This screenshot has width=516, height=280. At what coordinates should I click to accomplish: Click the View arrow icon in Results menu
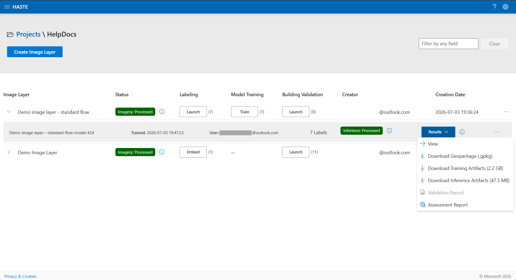pyautogui.click(x=423, y=144)
